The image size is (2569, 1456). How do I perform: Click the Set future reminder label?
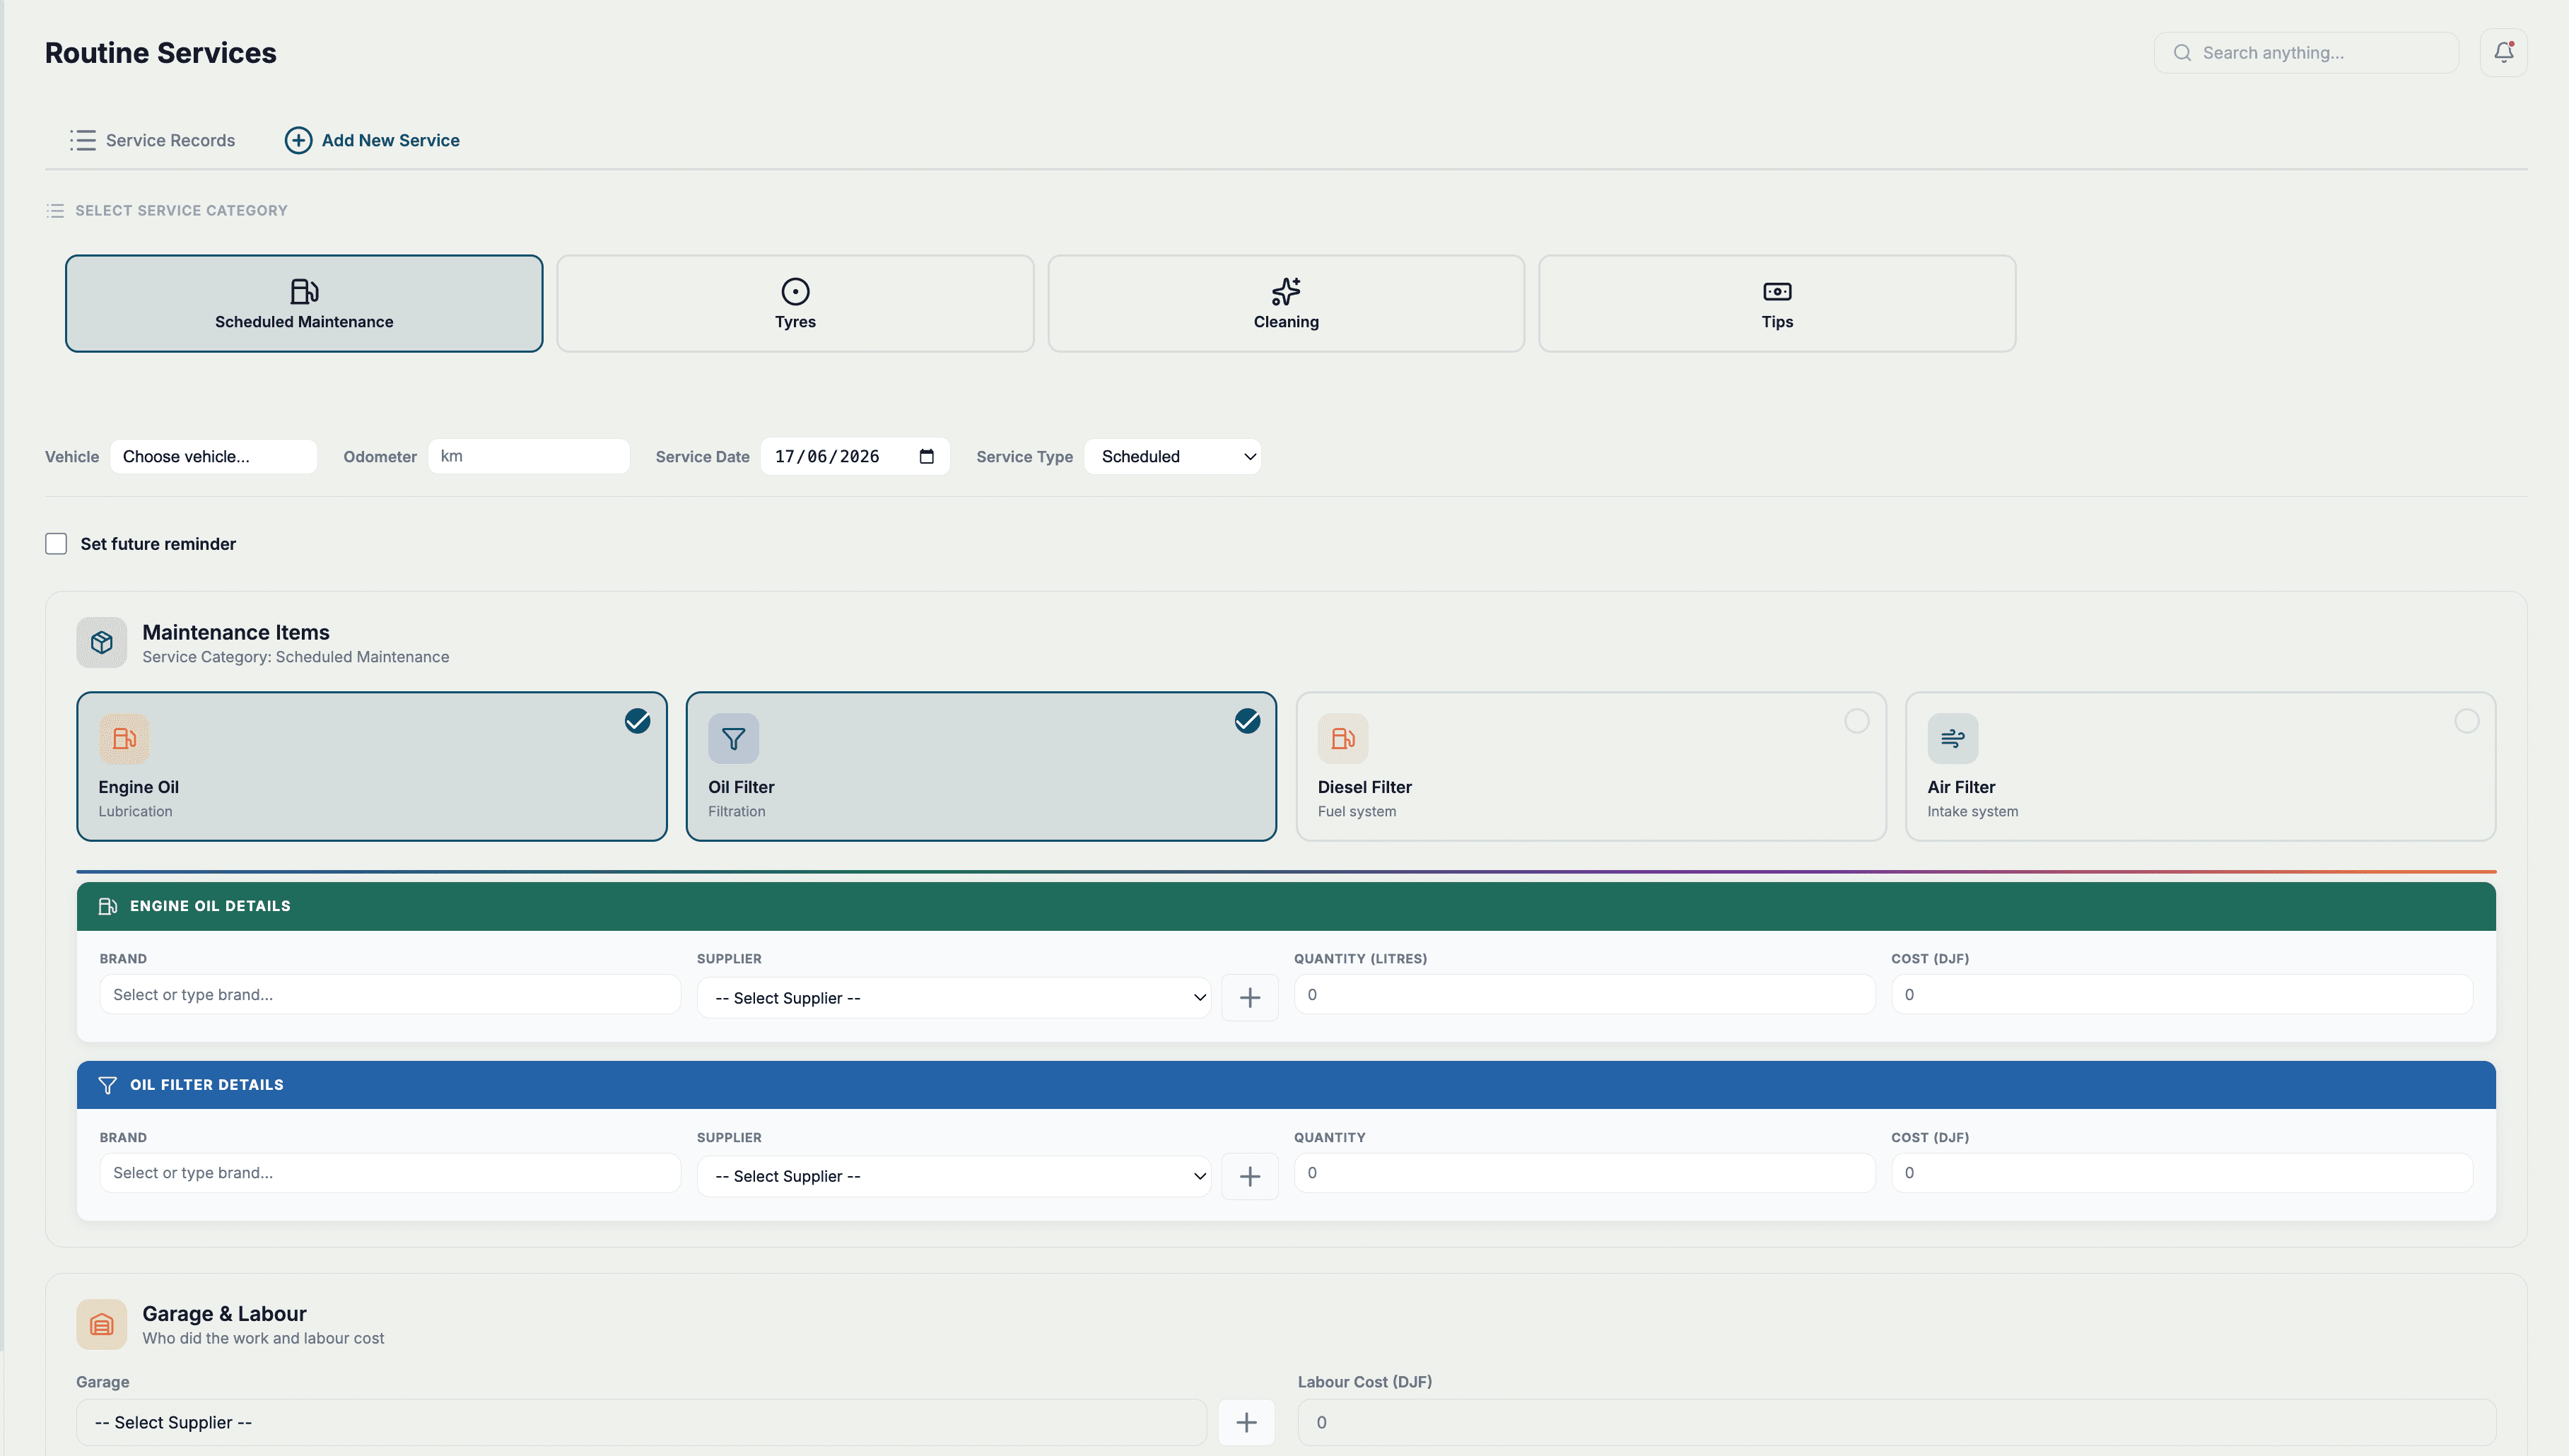click(x=158, y=544)
